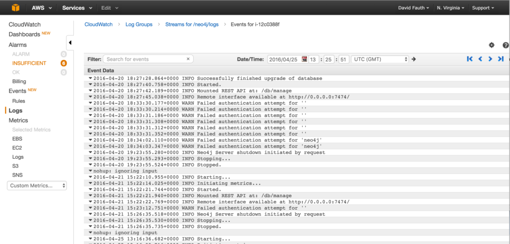The width and height of the screenshot is (510, 244).
Task: Open the N. Virginia region menu
Action: point(450,8)
